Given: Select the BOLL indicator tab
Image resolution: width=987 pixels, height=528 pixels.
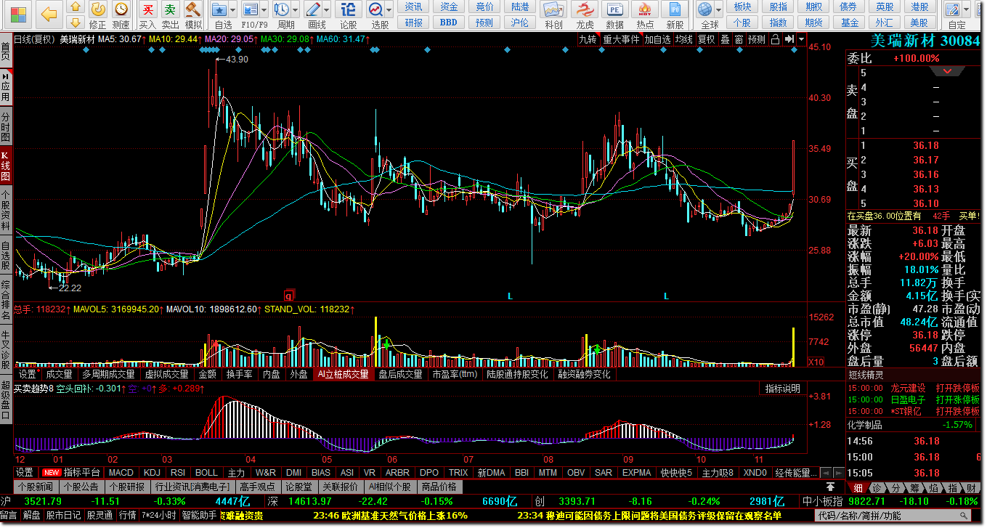Looking at the screenshot, I should point(206,473).
